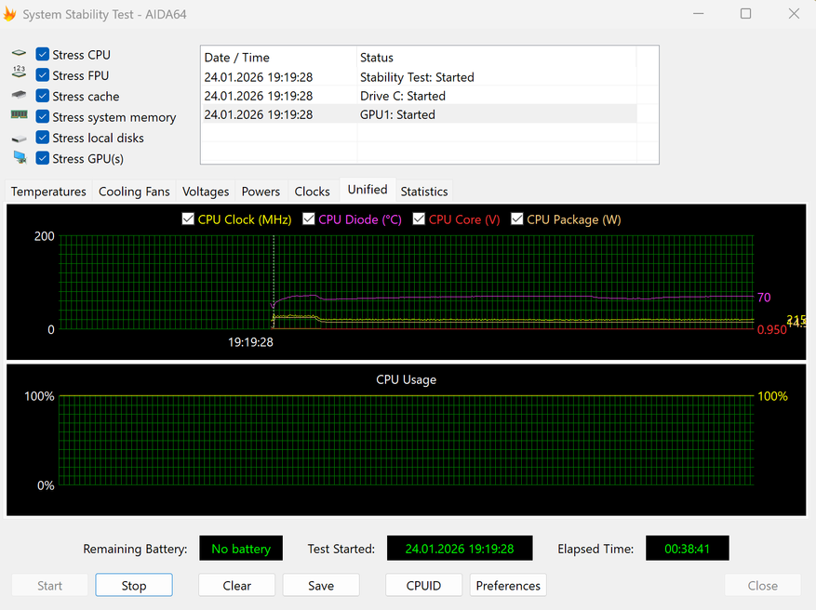Click the monitor icon beside Stress GPU(s)
Screen dimensions: 816x610
pyautogui.click(x=19, y=158)
